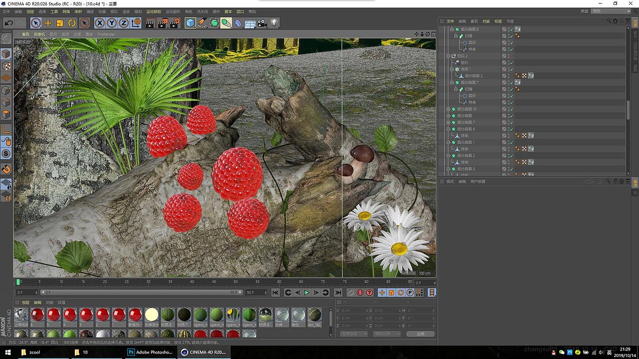This screenshot has height=359, width=639.
Task: Open the Edit Render Settings clapperboard icon
Action: coord(175,23)
